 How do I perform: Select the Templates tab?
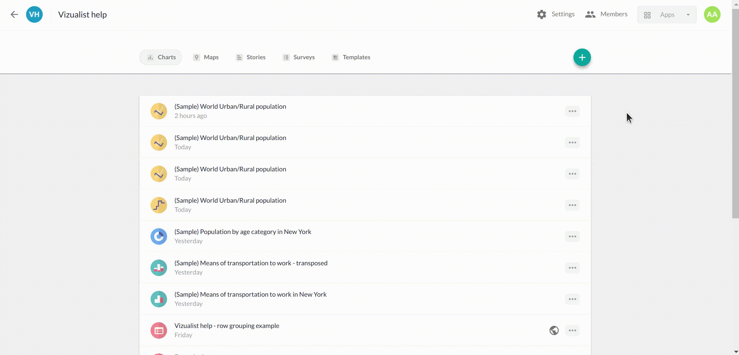(x=351, y=57)
